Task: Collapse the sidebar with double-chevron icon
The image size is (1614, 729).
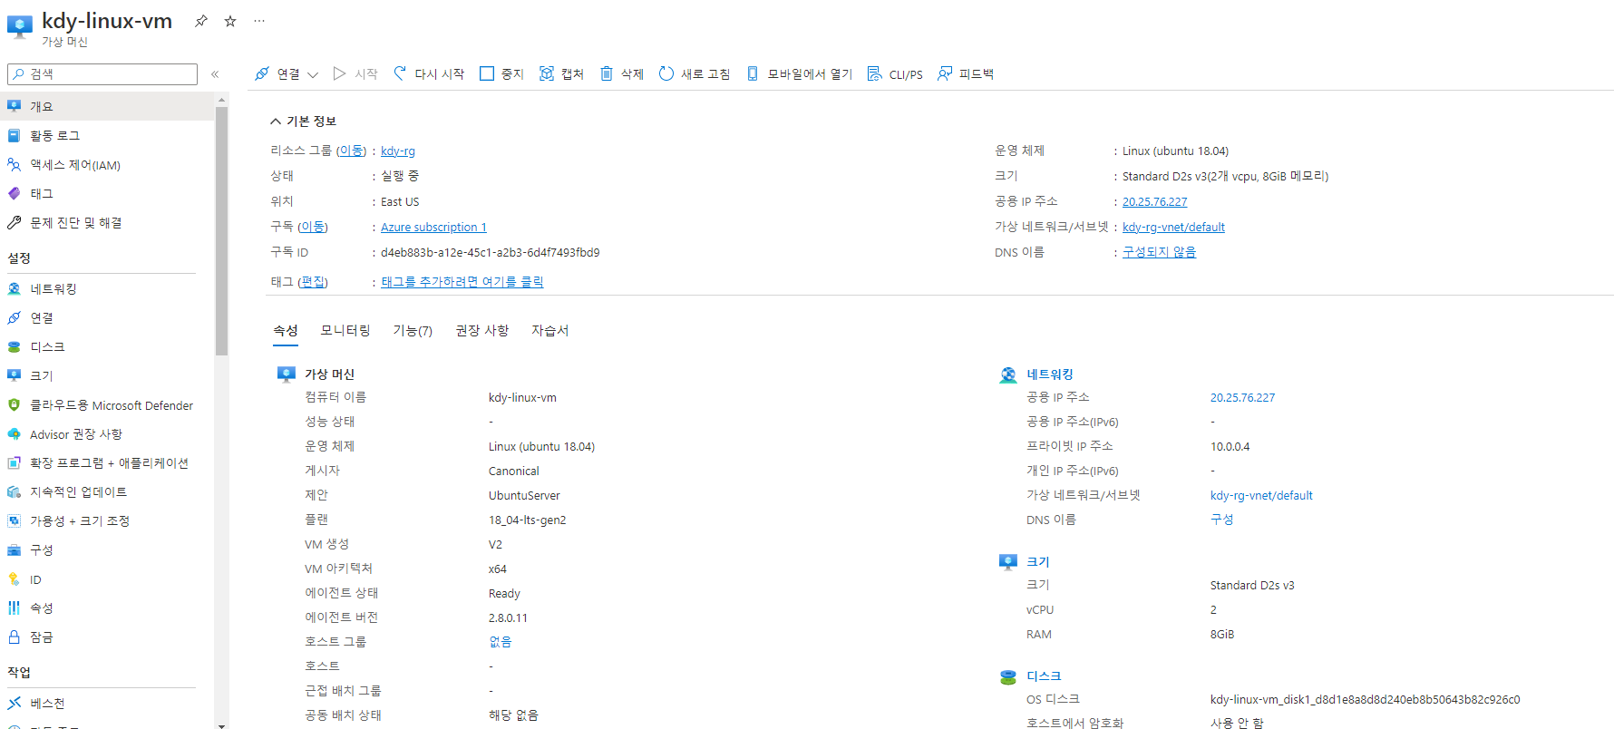Action: [x=215, y=74]
